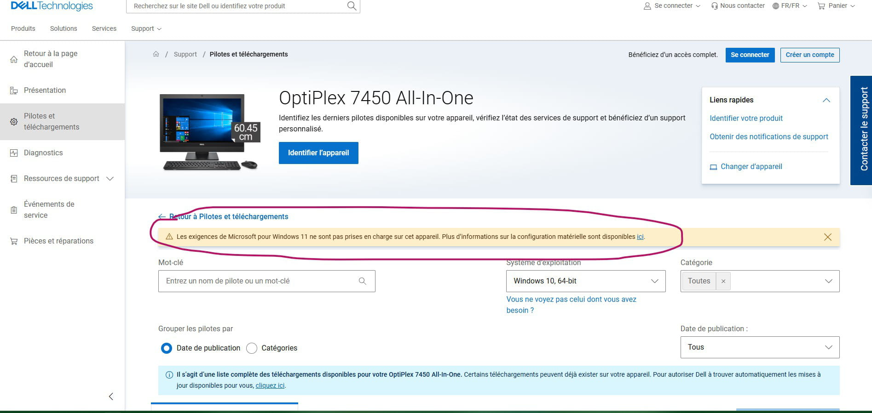Click the home icon in the breadcrumb
872x413 pixels.
click(156, 54)
